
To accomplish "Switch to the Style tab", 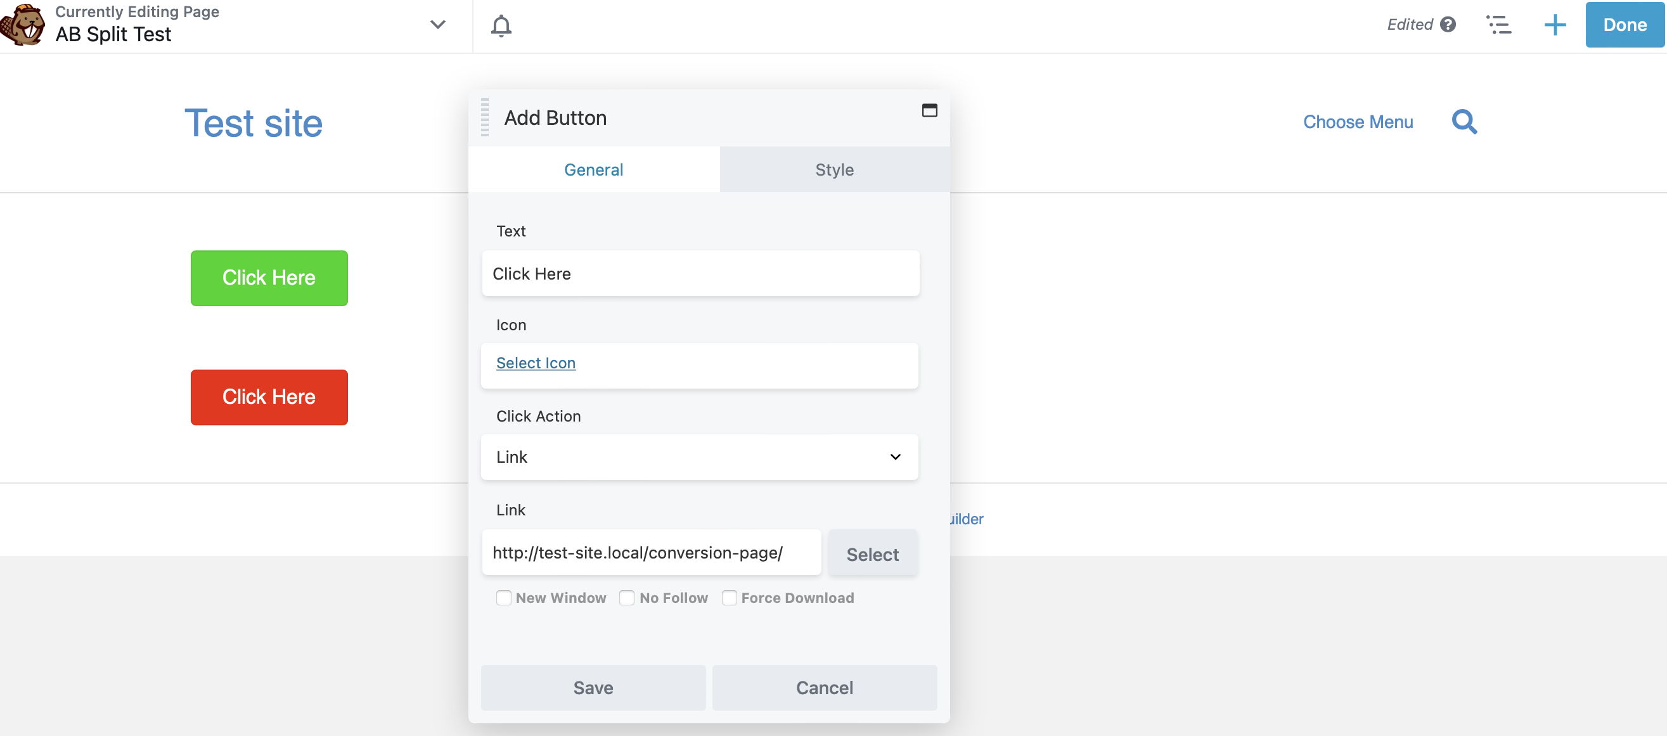I will tap(834, 170).
